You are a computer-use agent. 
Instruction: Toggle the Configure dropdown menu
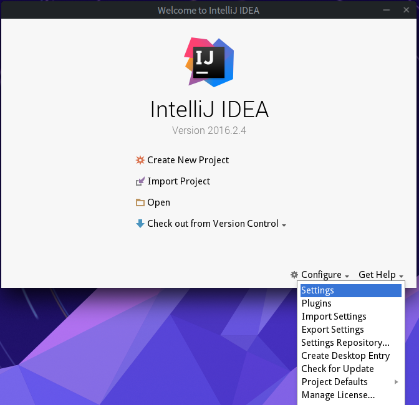pos(320,274)
